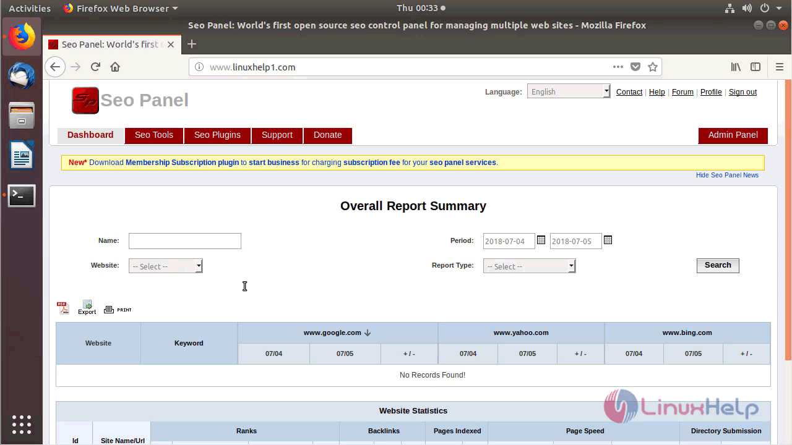The height and width of the screenshot is (445, 792).
Task: Open the power menu in top bar
Action: [765, 8]
